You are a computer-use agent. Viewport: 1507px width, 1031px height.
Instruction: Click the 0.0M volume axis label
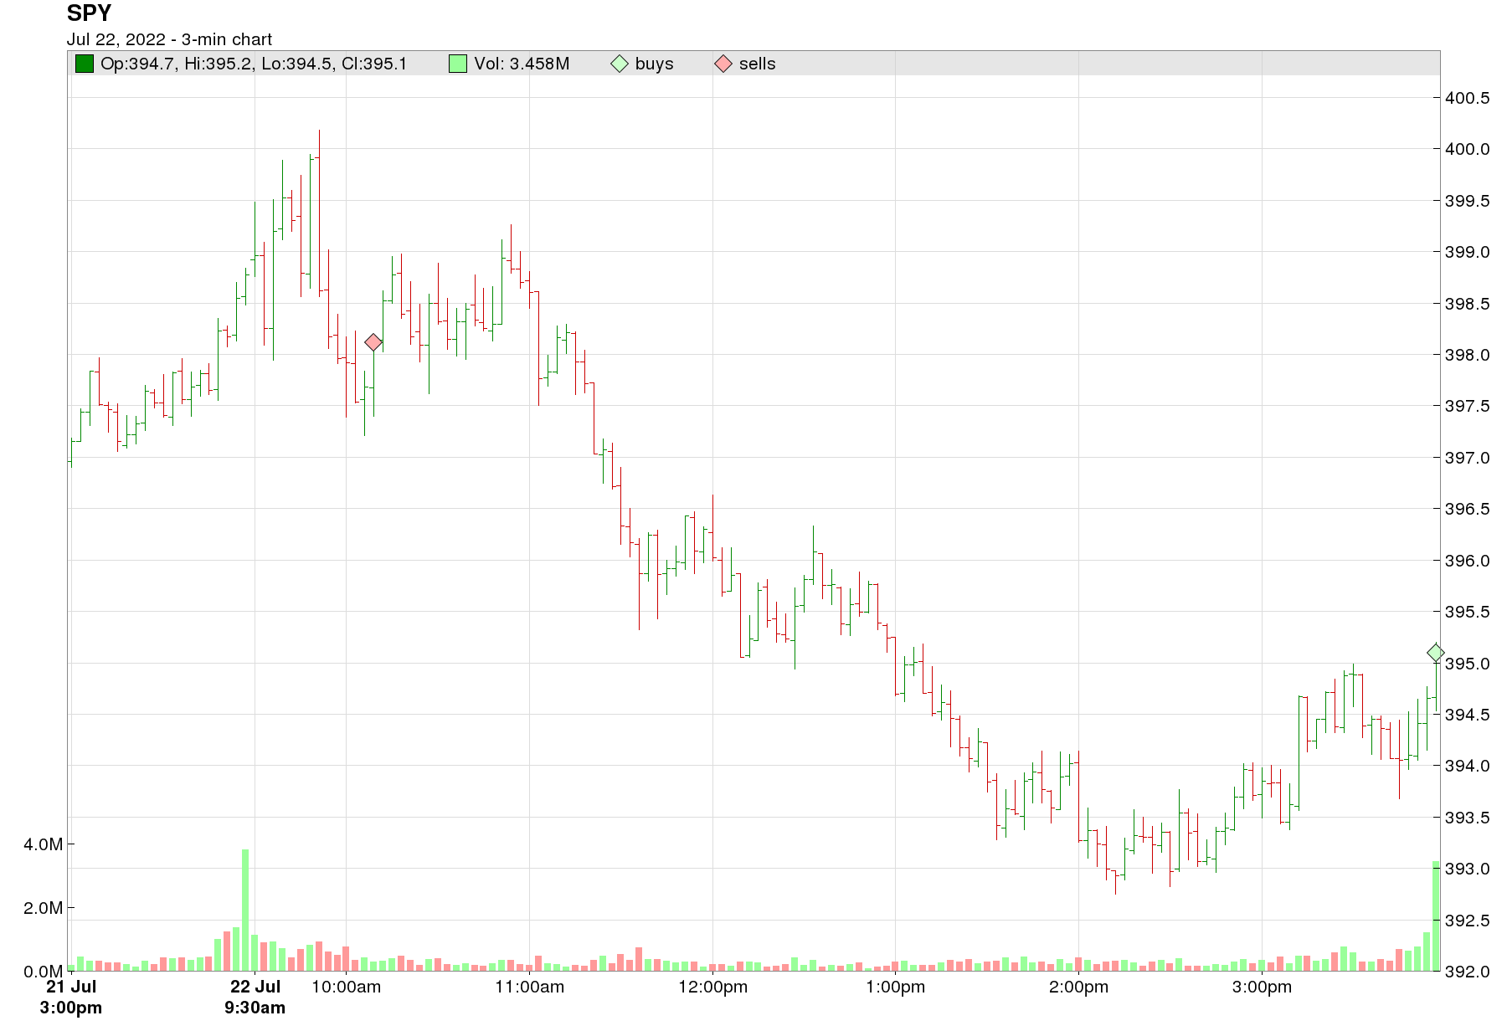pyautogui.click(x=44, y=972)
